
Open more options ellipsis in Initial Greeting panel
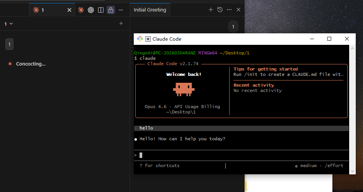229,10
